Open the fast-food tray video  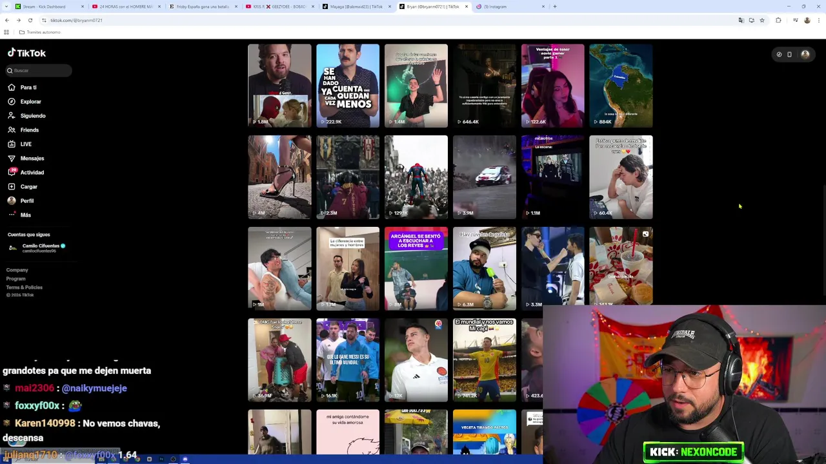click(x=621, y=266)
